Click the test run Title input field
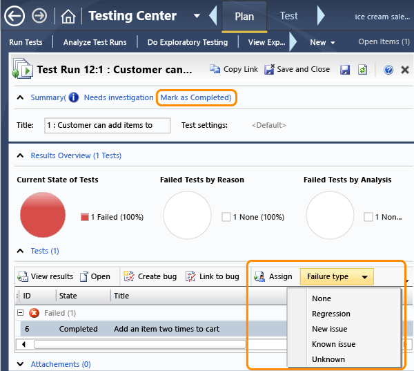This screenshot has height=371, width=414. coord(107,125)
